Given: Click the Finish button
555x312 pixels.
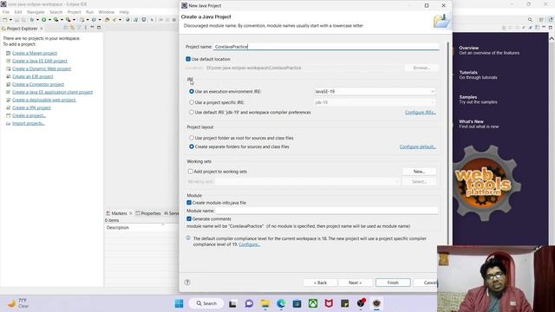Looking at the screenshot, I should pos(393,283).
